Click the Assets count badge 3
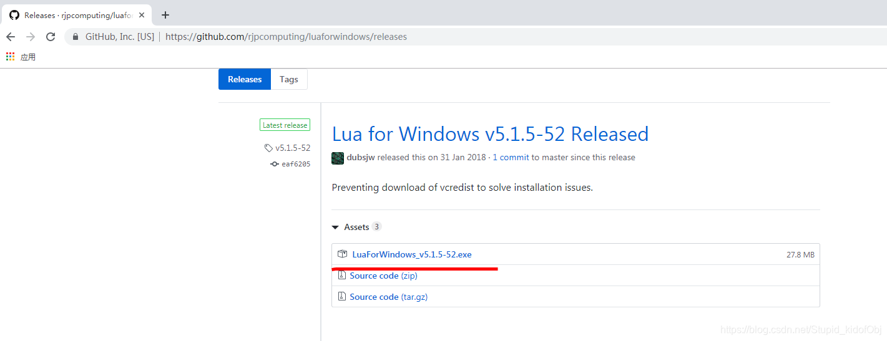Image resolution: width=887 pixels, height=341 pixels. click(376, 227)
